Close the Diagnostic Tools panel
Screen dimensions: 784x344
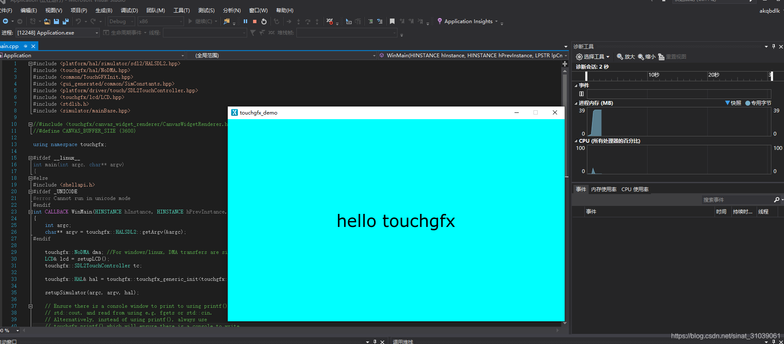point(781,46)
